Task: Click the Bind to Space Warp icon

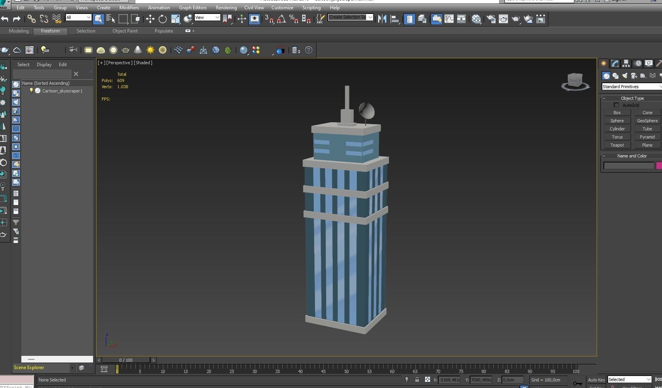Action: (x=57, y=19)
